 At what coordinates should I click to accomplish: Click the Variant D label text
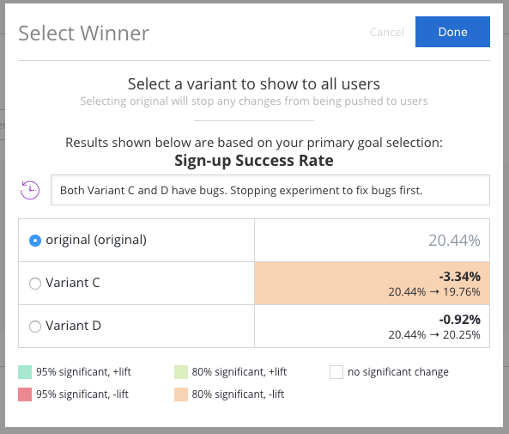pos(73,326)
